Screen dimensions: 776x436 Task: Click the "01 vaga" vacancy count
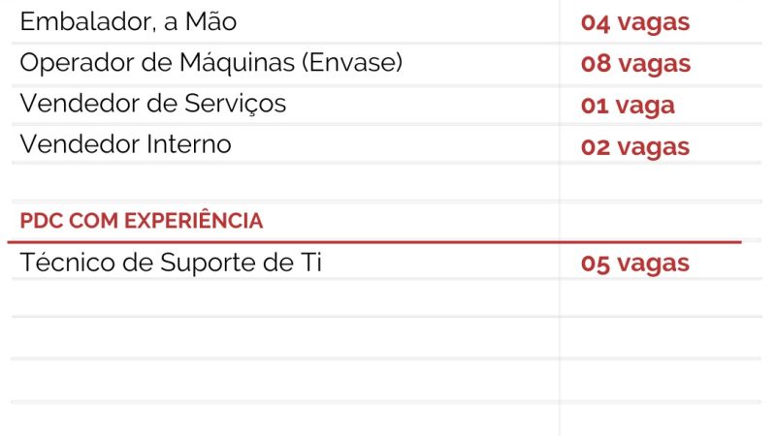628,106
